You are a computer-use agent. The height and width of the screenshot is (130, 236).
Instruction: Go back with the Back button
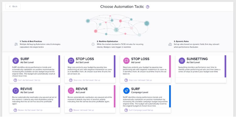pos(13,7)
